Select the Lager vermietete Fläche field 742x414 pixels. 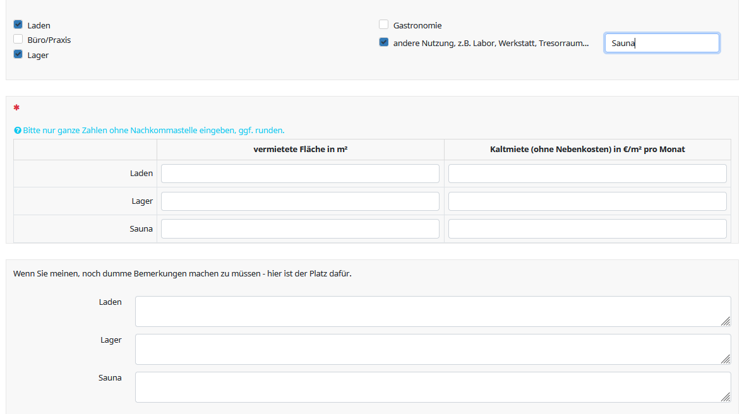click(x=300, y=201)
